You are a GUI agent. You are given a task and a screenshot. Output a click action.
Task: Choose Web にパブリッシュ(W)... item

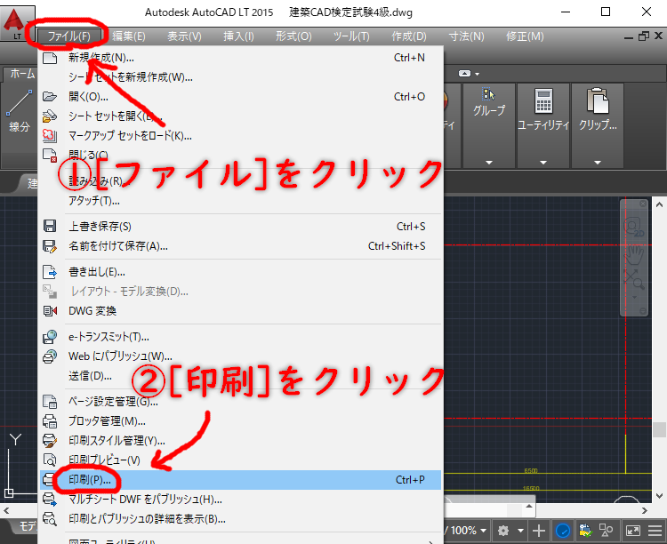(x=240, y=356)
